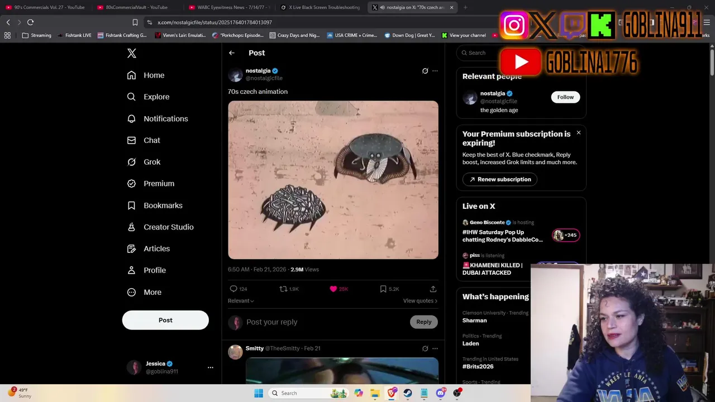Screen dimensions: 715x402
Task: Open Premium in the sidebar
Action: point(151,183)
